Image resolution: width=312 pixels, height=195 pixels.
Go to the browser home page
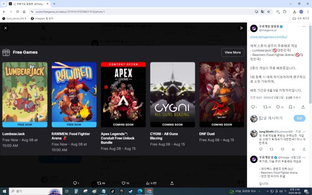click(24, 12)
